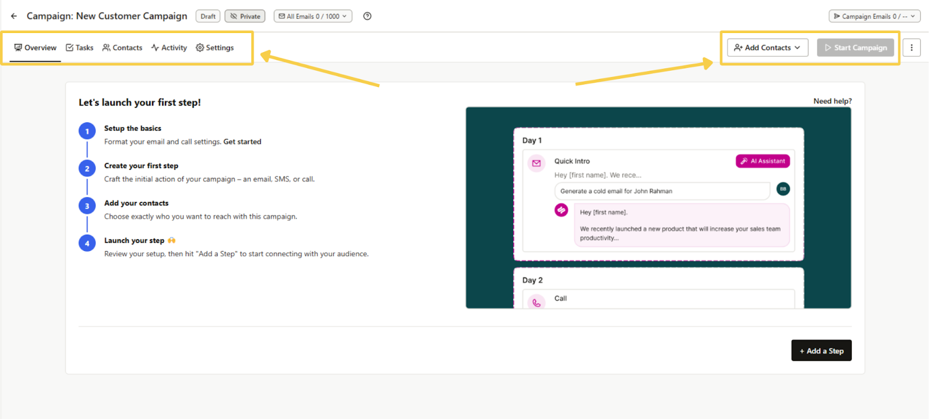Click step 2 numbered circle
This screenshot has width=929, height=419.
87,169
